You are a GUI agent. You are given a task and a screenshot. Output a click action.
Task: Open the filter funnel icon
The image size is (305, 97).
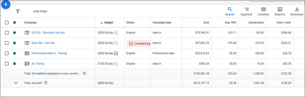tap(18, 11)
